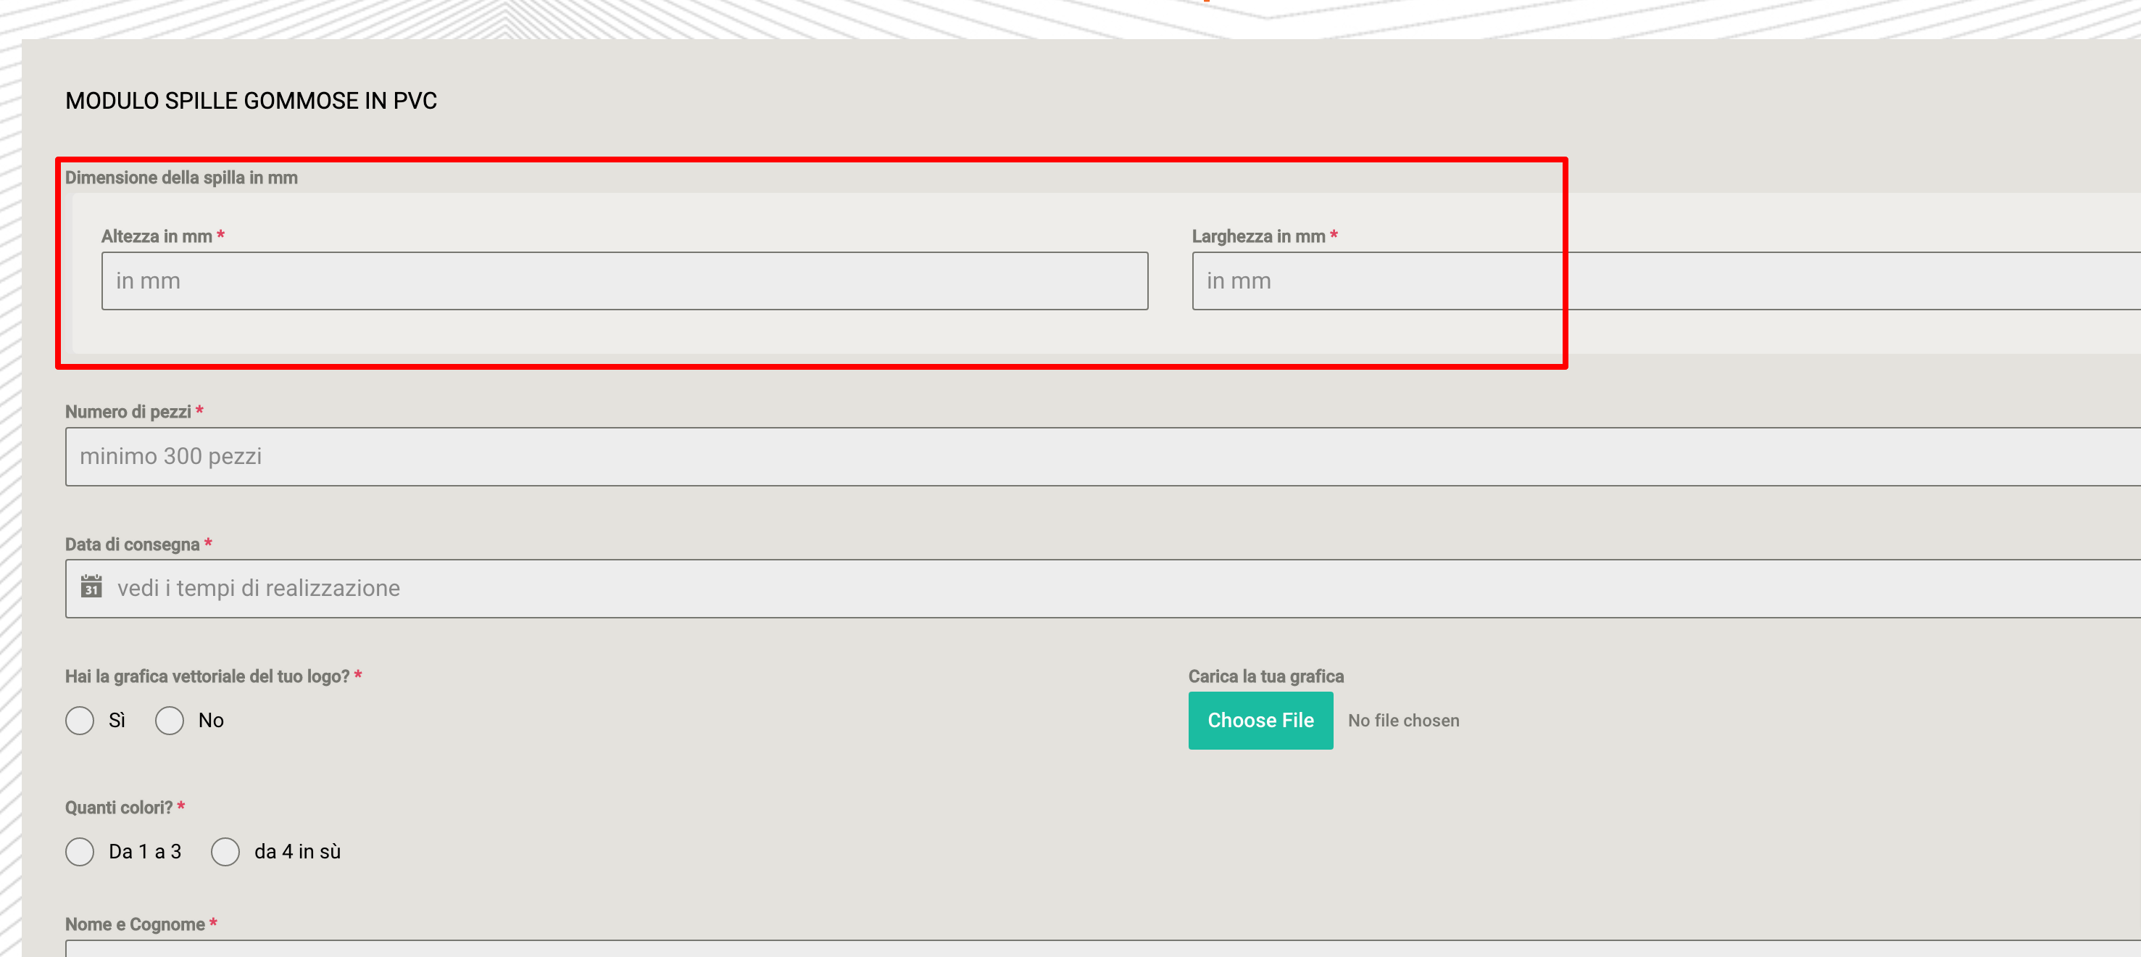The height and width of the screenshot is (957, 2141).
Task: Click the Hai la grafica vettoriale label
Action: click(207, 676)
